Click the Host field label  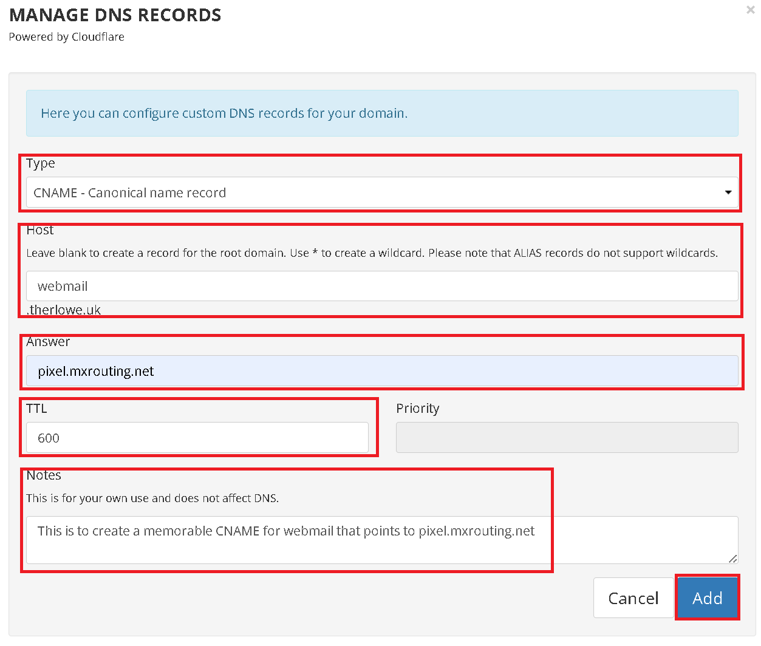pyautogui.click(x=40, y=230)
